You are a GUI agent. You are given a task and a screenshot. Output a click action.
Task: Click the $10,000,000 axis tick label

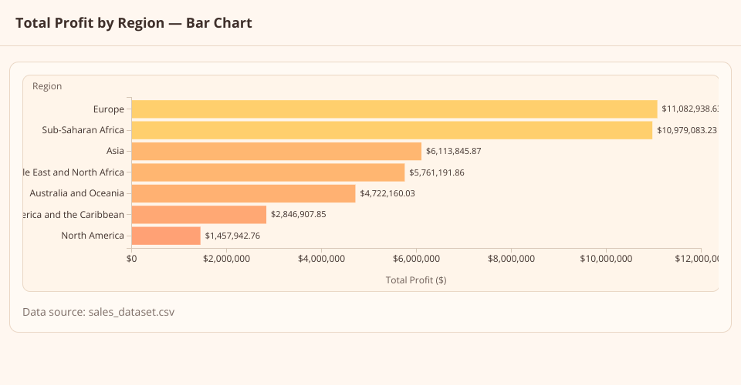[606, 259]
